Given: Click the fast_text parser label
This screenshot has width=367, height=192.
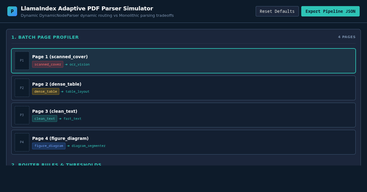Looking at the screenshot, I should click(x=72, y=119).
